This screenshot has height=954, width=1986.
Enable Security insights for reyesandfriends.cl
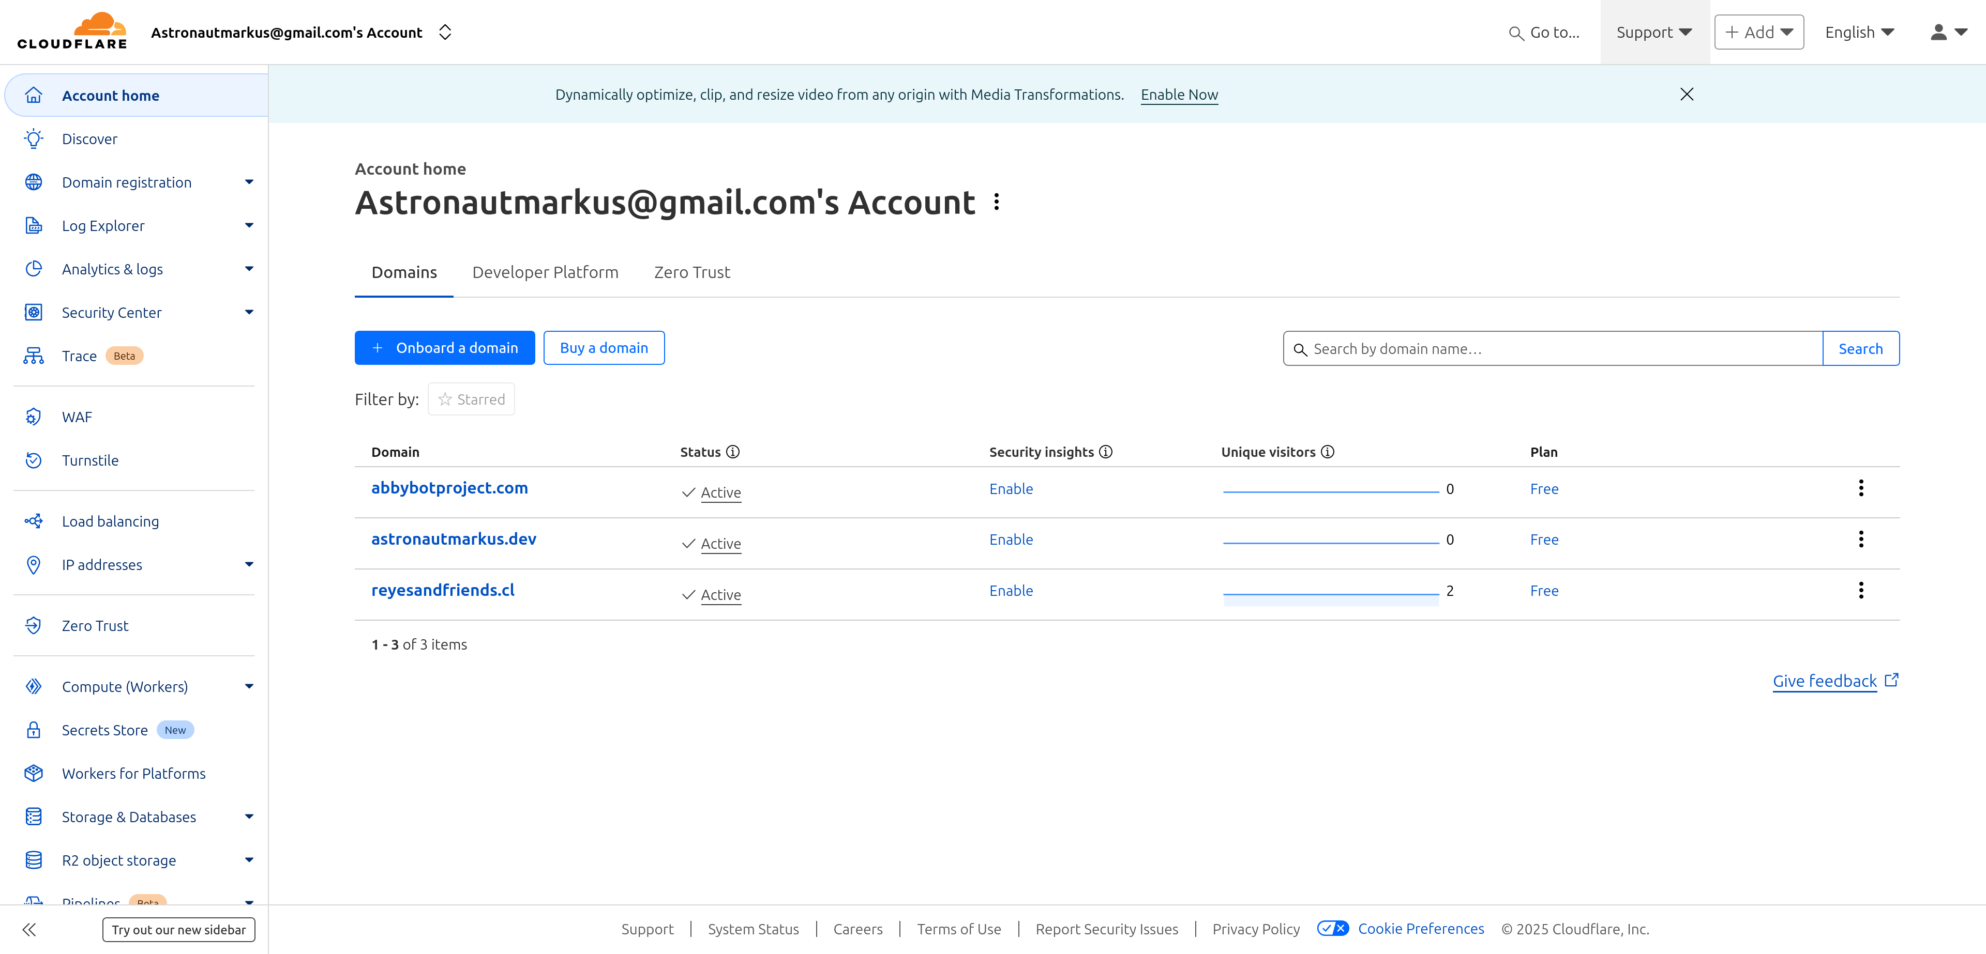1012,590
